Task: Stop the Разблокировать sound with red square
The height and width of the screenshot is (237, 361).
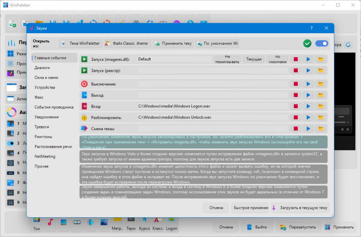Action: [296, 117]
